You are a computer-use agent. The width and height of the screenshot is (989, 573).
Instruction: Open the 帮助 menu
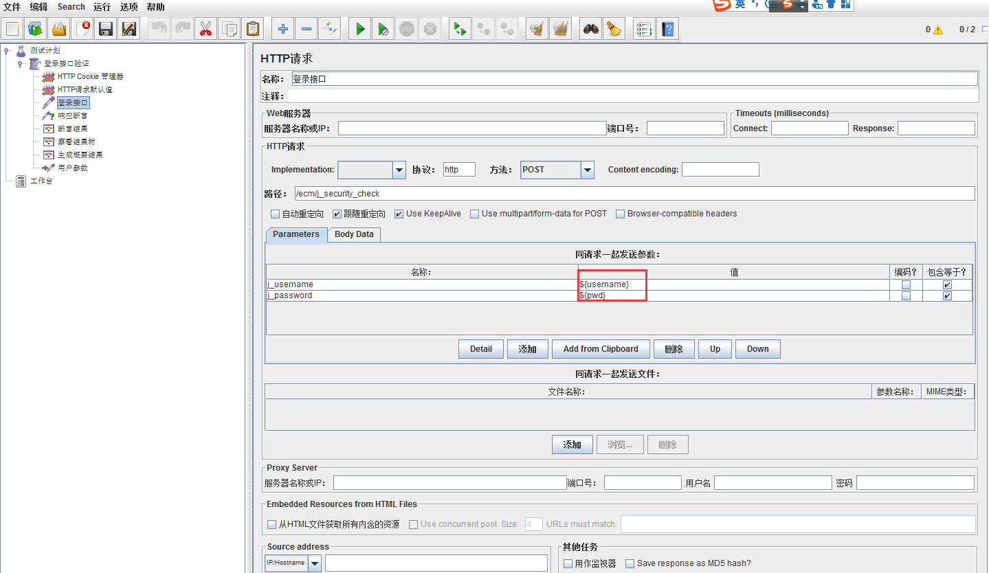(x=156, y=7)
